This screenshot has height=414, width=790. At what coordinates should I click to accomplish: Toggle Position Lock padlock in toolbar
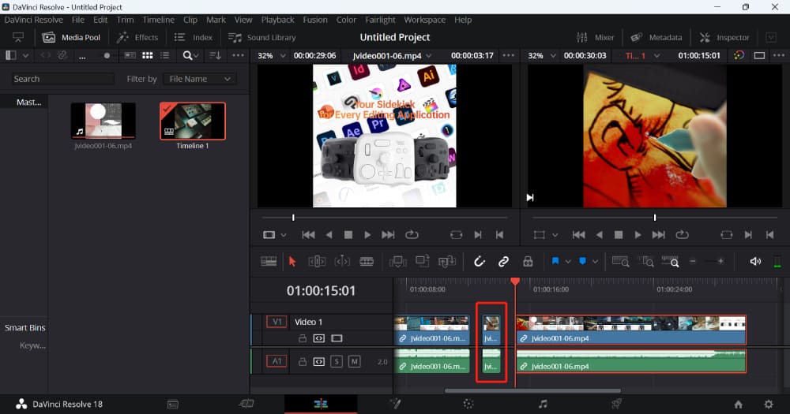(528, 262)
